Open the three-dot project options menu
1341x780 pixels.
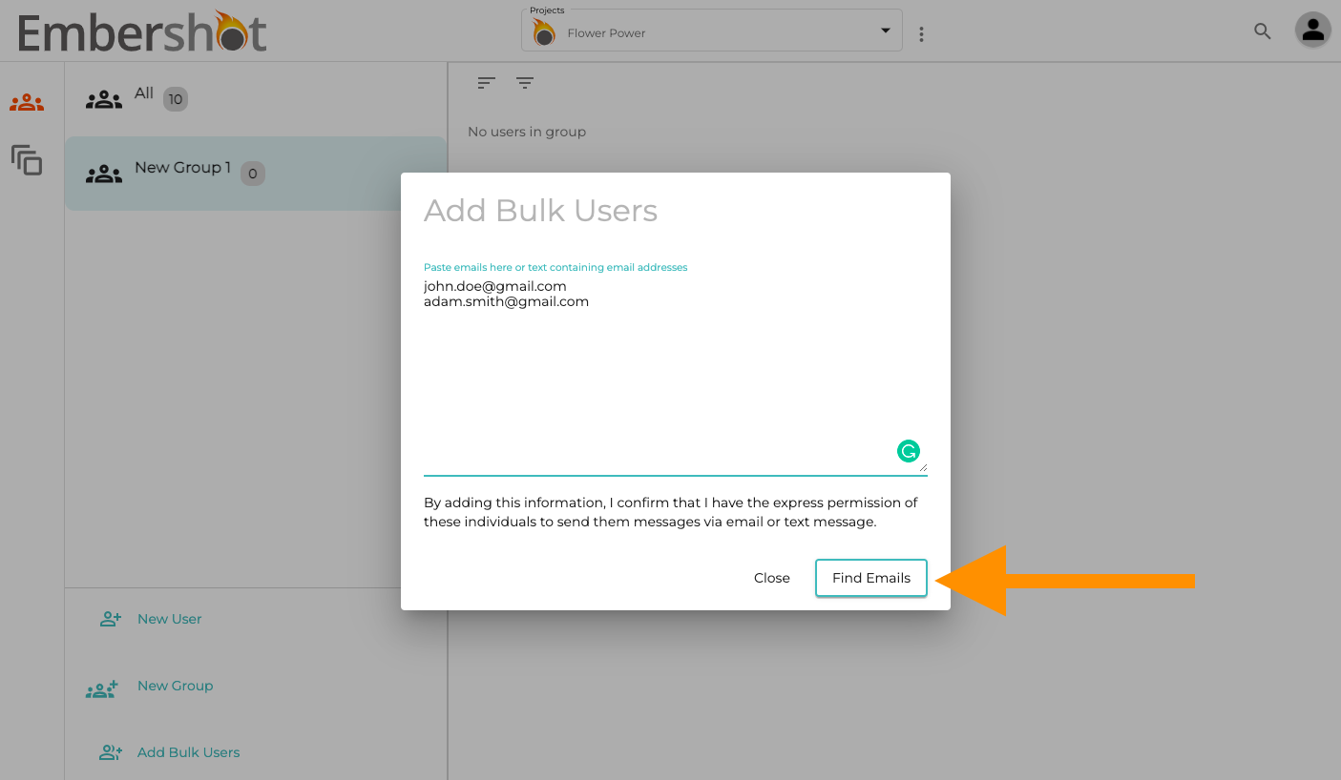tap(921, 34)
